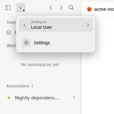The height and width of the screenshot is (114, 114).
Task: Click the L user avatar button
Action: coord(21,8)
